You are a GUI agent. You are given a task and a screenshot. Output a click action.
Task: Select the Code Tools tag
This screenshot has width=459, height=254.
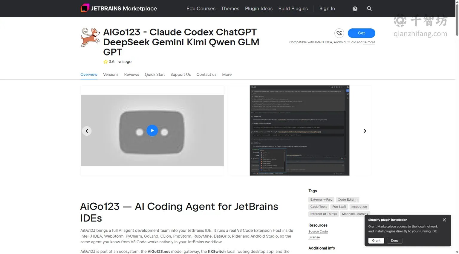pos(319,207)
